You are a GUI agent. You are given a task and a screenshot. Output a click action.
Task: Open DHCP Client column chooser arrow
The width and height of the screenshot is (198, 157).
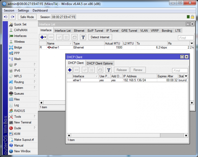186,76
